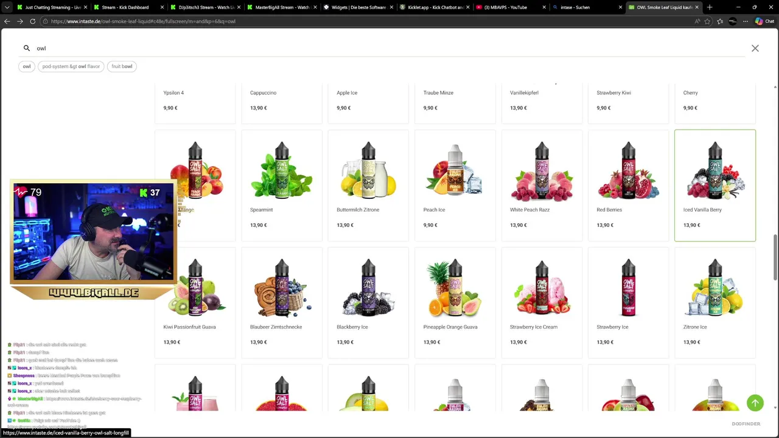
Task: Open the Favorites list icon
Action: pyautogui.click(x=720, y=21)
